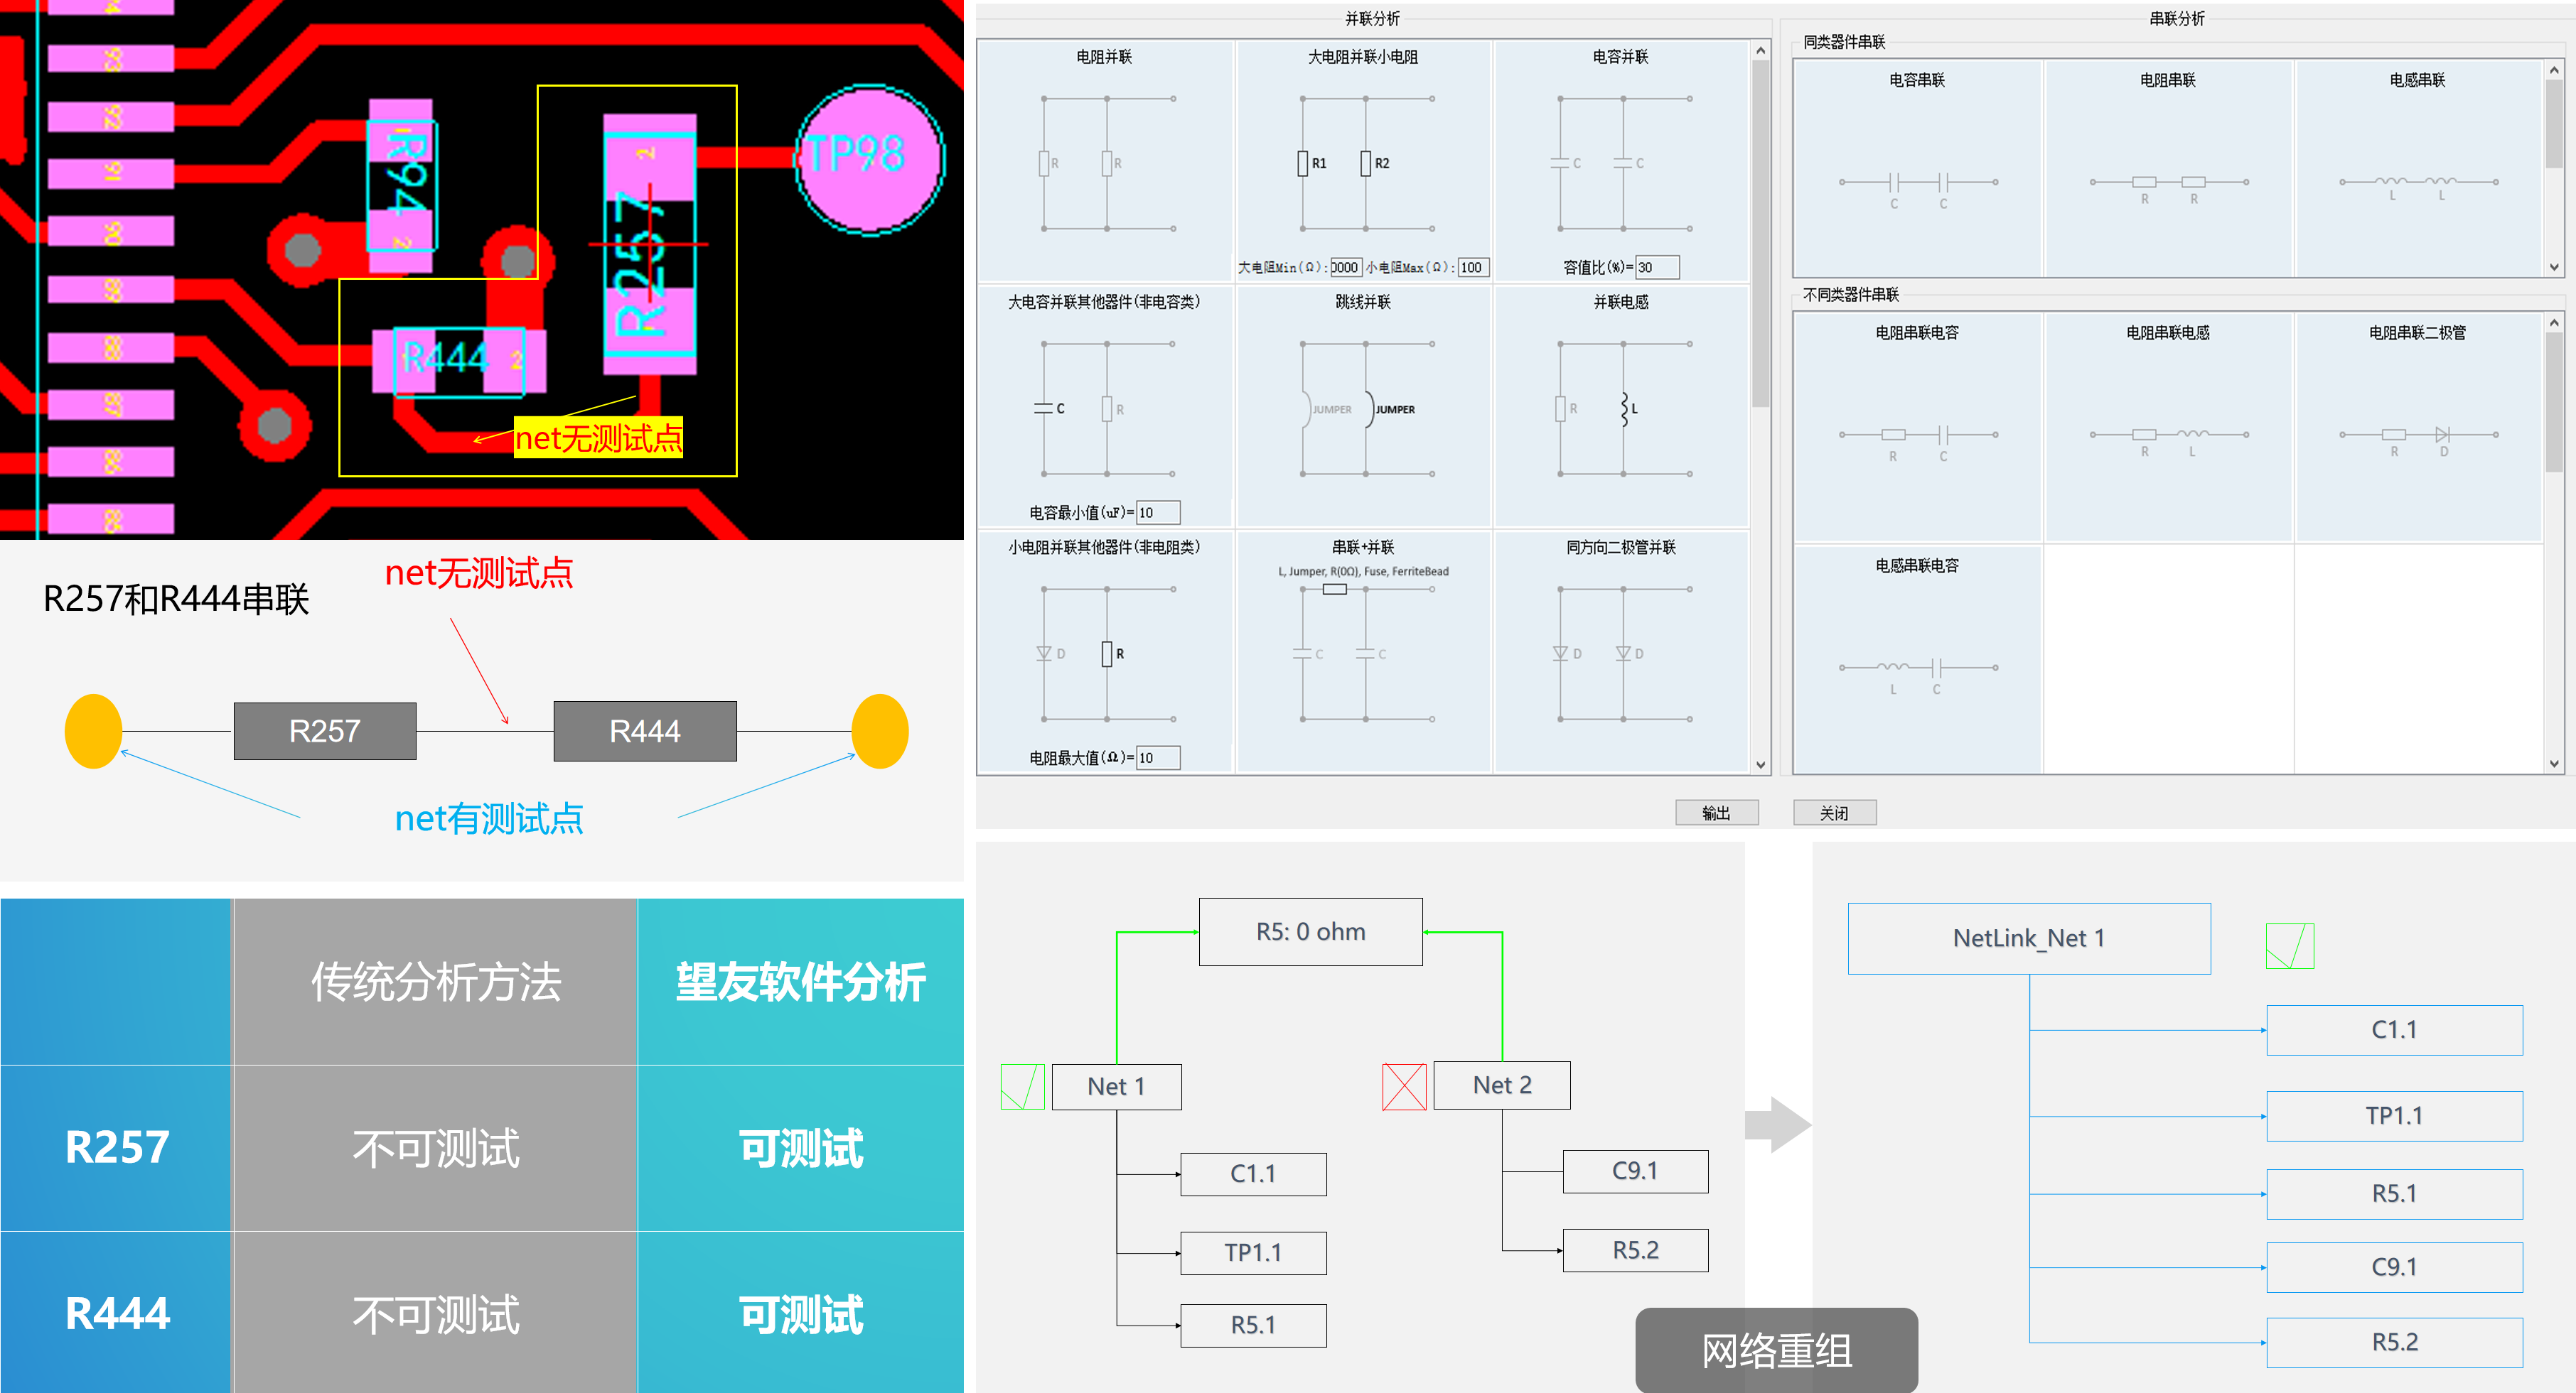Image resolution: width=2576 pixels, height=1393 pixels.
Task: Click the 传统分析方法 table header
Action: 436,981
